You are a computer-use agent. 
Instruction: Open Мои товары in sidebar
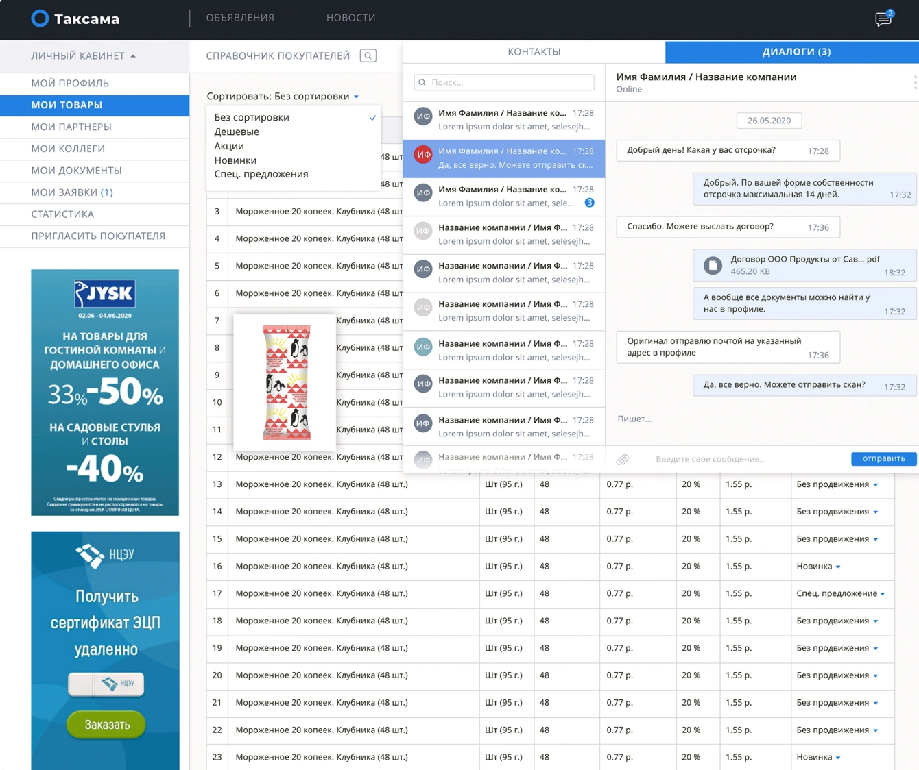(95, 105)
